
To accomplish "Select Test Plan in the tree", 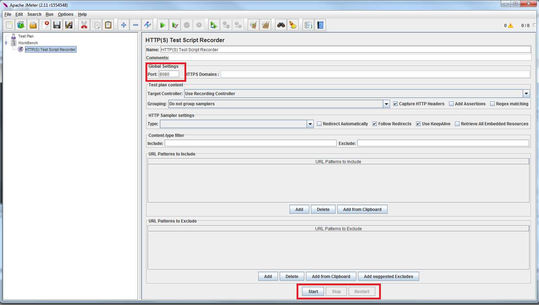I will click(x=26, y=36).
